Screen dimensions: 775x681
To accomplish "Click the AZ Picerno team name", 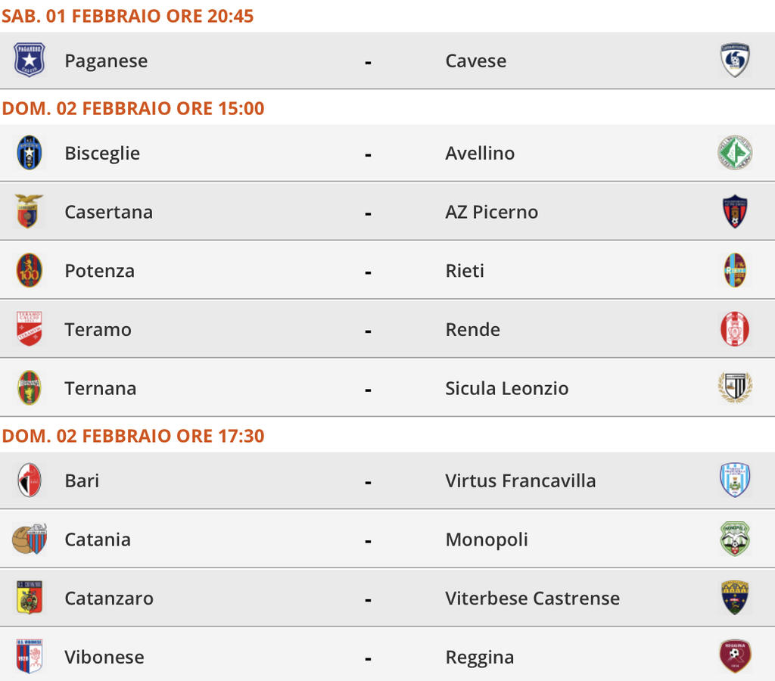I will point(491,212).
